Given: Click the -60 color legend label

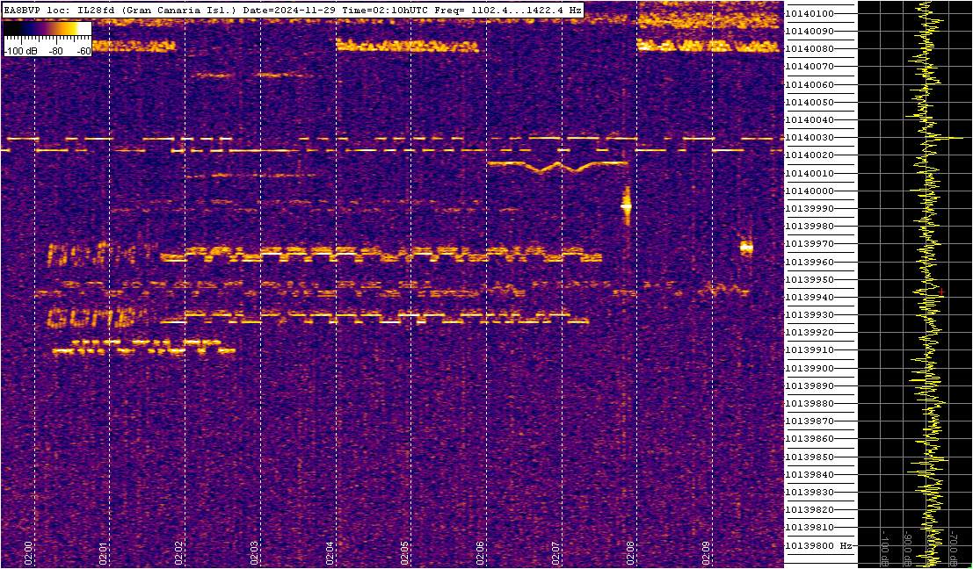Looking at the screenshot, I should 84,52.
